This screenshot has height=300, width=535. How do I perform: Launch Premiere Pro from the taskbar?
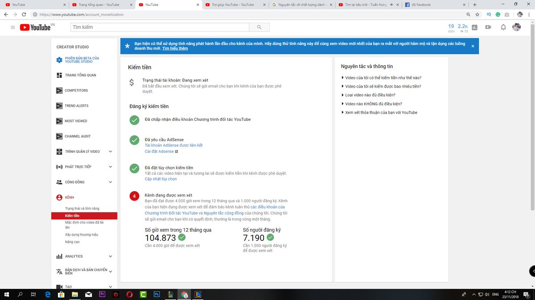click(x=102, y=294)
